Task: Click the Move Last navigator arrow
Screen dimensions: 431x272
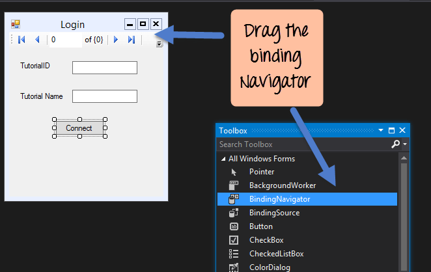Action: click(131, 40)
